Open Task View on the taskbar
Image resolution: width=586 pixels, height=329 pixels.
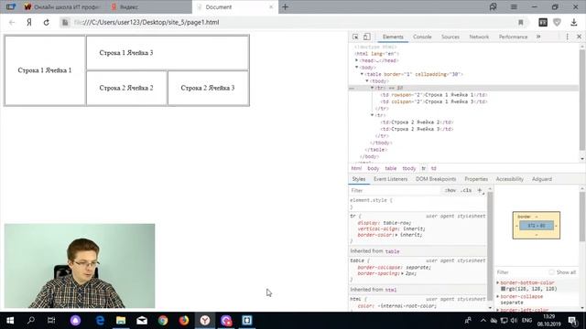(x=51, y=321)
